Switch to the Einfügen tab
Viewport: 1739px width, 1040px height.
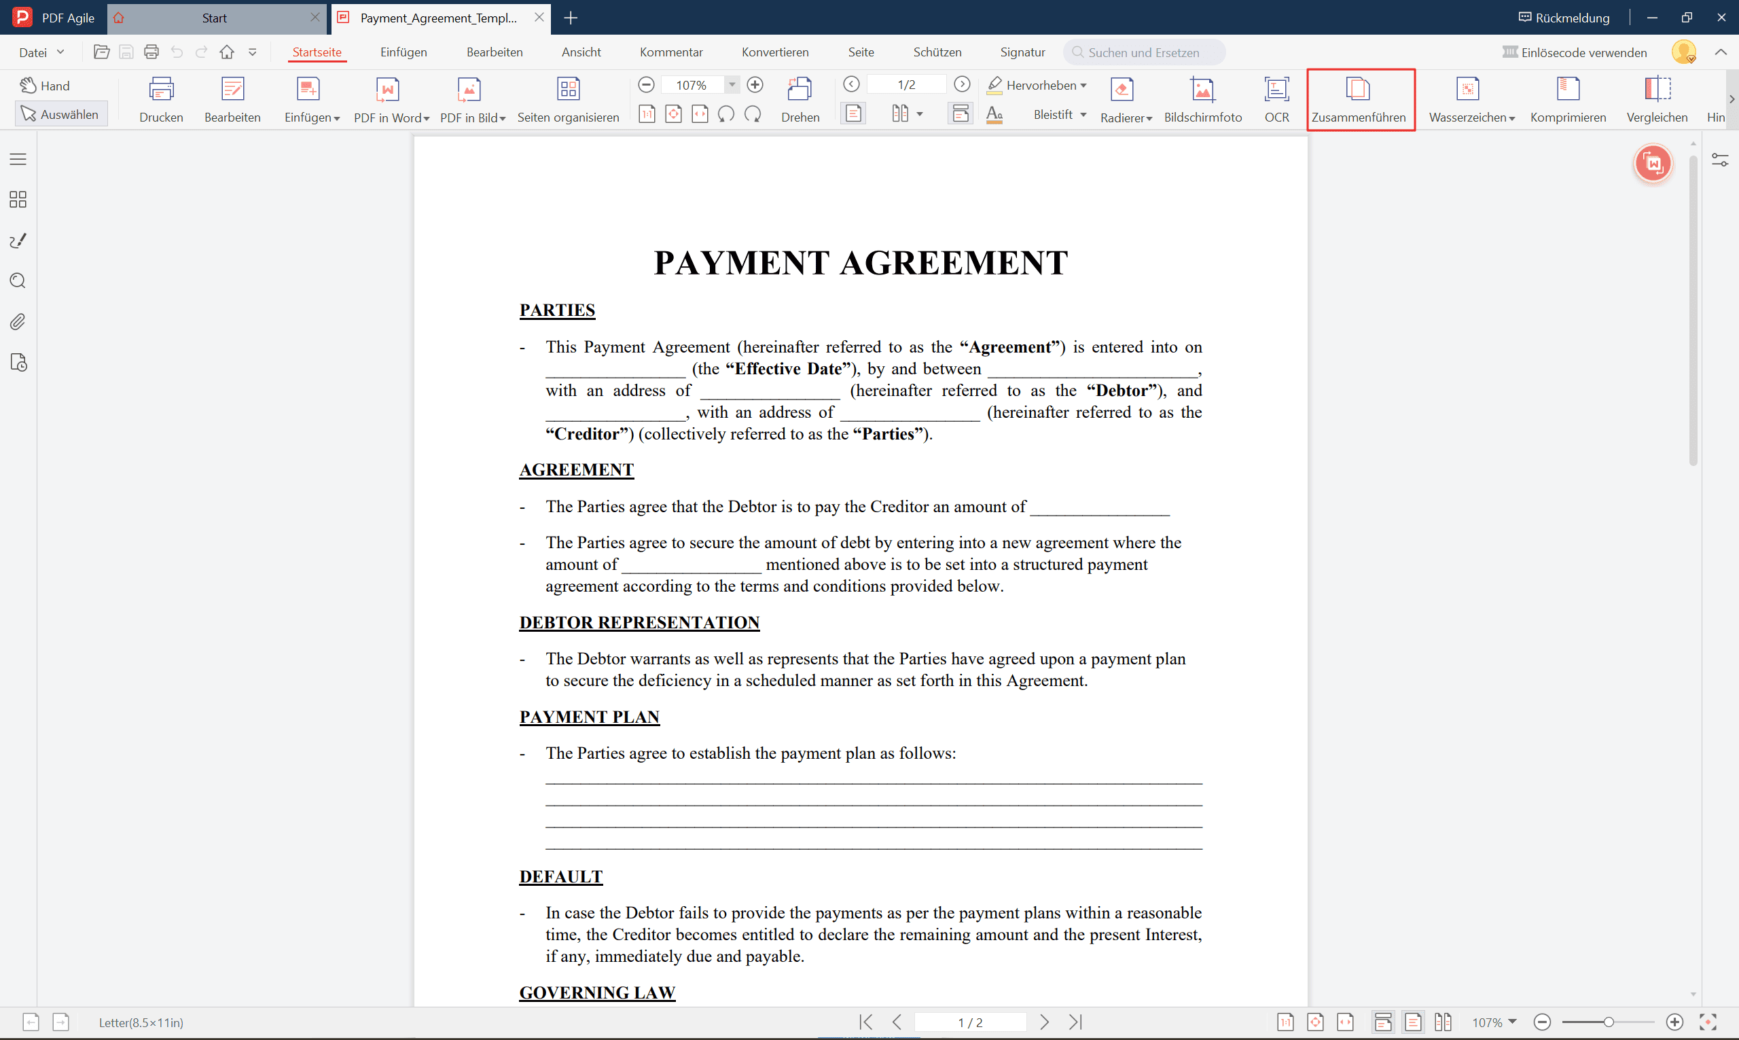(404, 52)
